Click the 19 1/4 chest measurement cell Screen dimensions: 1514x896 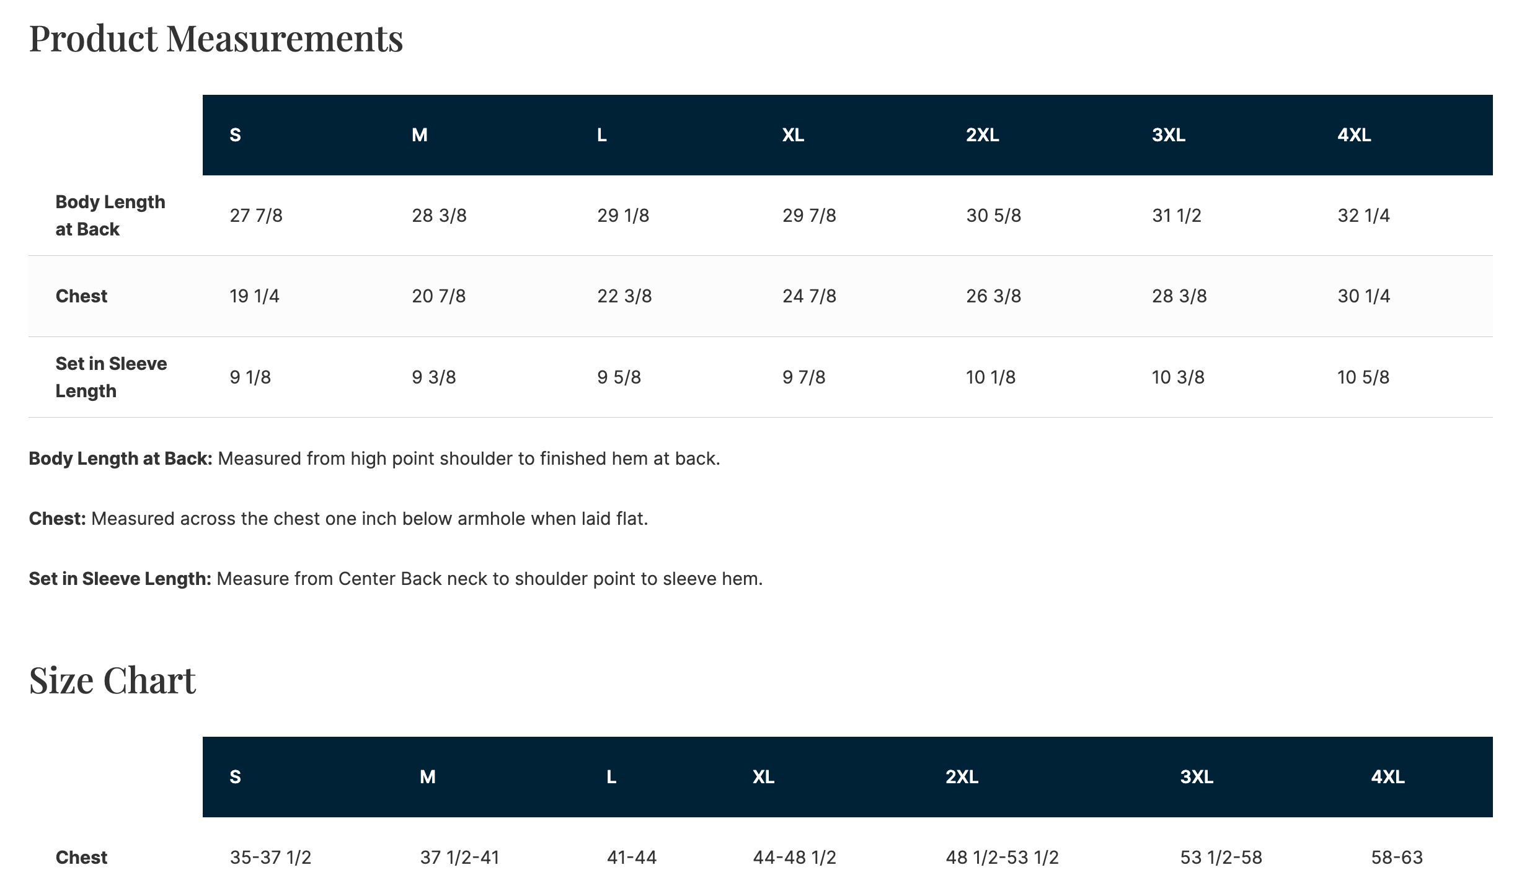[254, 296]
